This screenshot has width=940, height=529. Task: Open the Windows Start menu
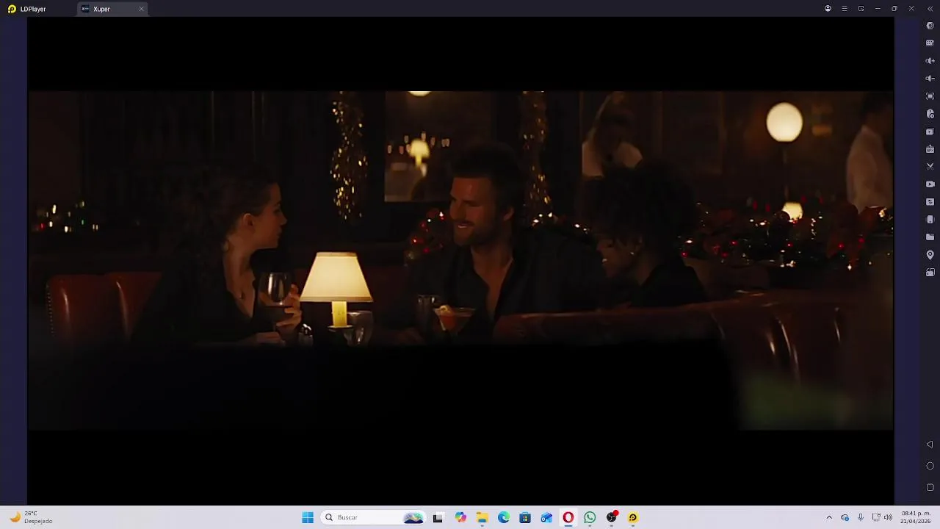tap(308, 517)
